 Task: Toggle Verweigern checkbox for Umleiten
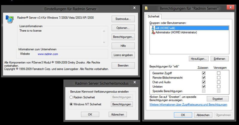[219, 87]
